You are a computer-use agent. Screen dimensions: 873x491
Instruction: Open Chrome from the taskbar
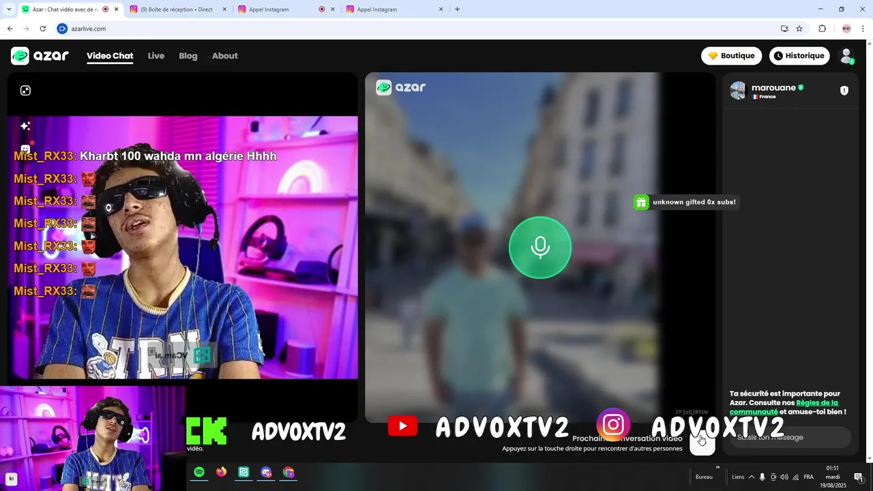point(288,472)
